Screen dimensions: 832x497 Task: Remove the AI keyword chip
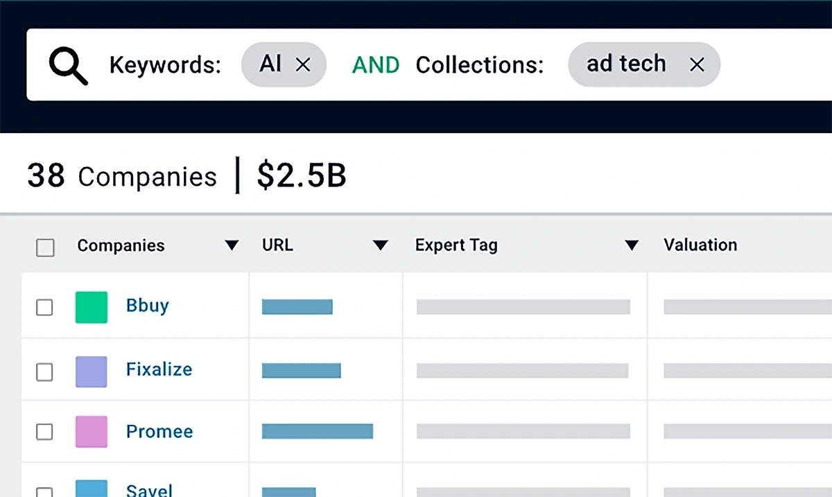pyautogui.click(x=303, y=64)
